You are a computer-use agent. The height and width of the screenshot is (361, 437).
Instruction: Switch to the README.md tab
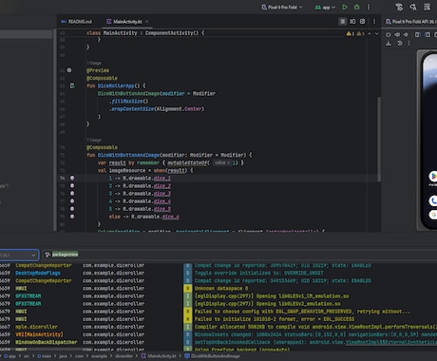point(76,22)
